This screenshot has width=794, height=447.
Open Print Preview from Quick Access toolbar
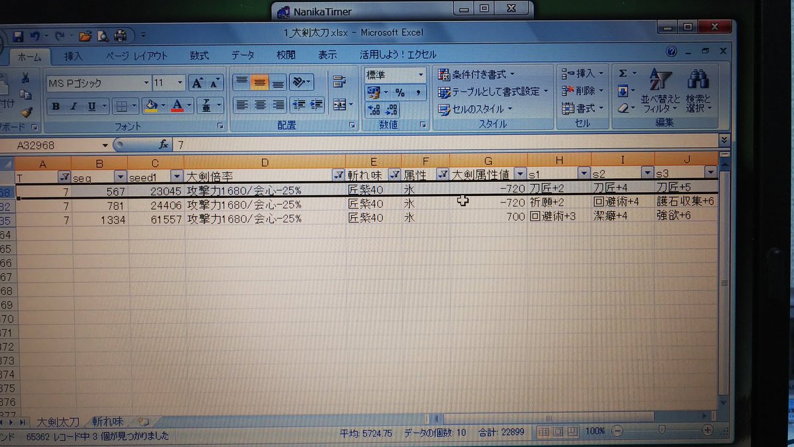[103, 35]
